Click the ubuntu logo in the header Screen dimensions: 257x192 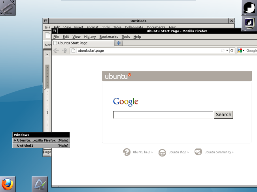[118, 76]
